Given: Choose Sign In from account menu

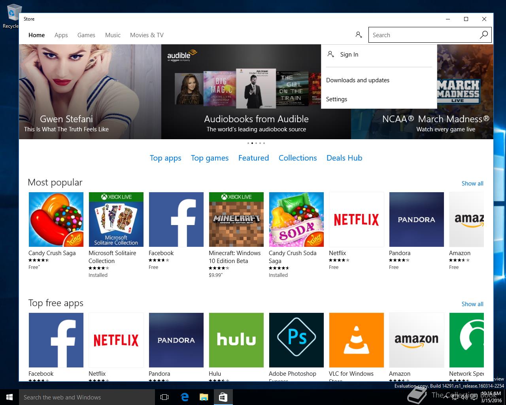Looking at the screenshot, I should (379, 55).
